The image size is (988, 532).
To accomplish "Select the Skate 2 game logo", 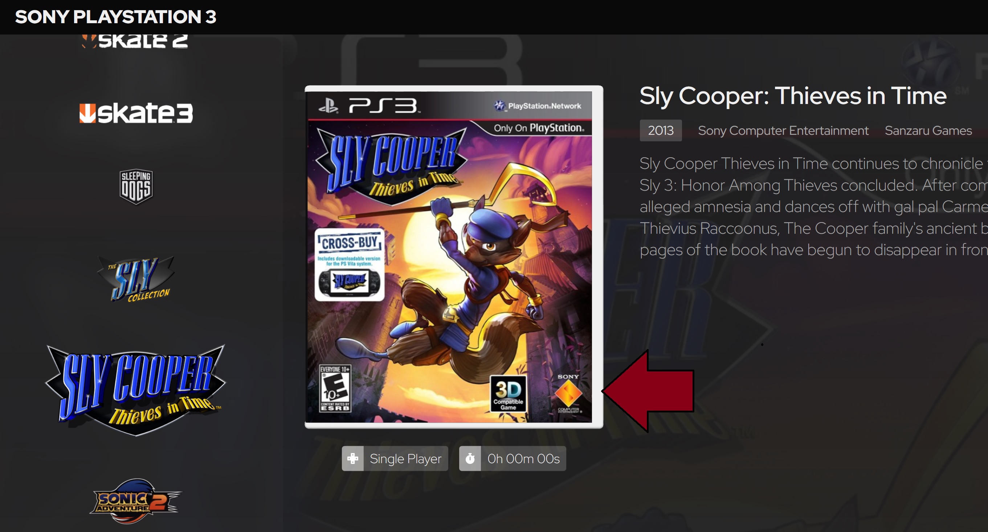I will 135,41.
